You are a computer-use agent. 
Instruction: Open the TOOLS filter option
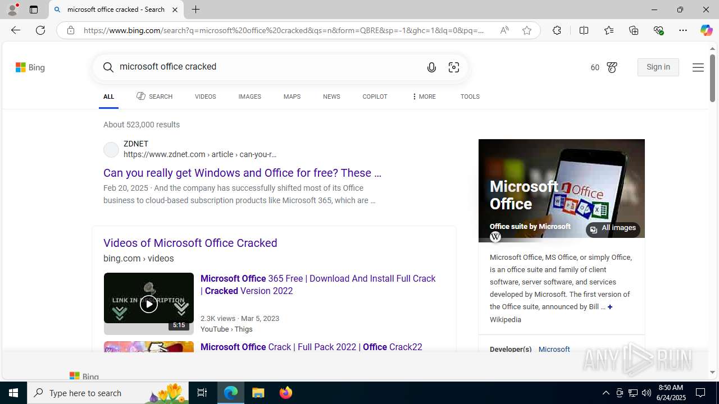(x=470, y=97)
